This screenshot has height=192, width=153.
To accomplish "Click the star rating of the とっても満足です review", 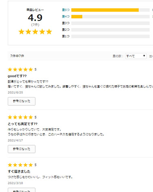I will [20, 117].
